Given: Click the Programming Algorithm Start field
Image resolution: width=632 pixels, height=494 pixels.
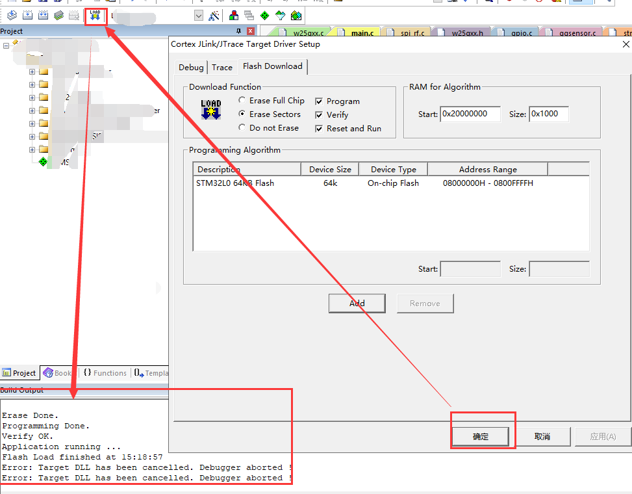Looking at the screenshot, I should pyautogui.click(x=470, y=269).
